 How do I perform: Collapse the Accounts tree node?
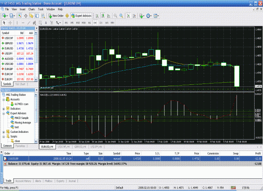[x=3, y=100]
